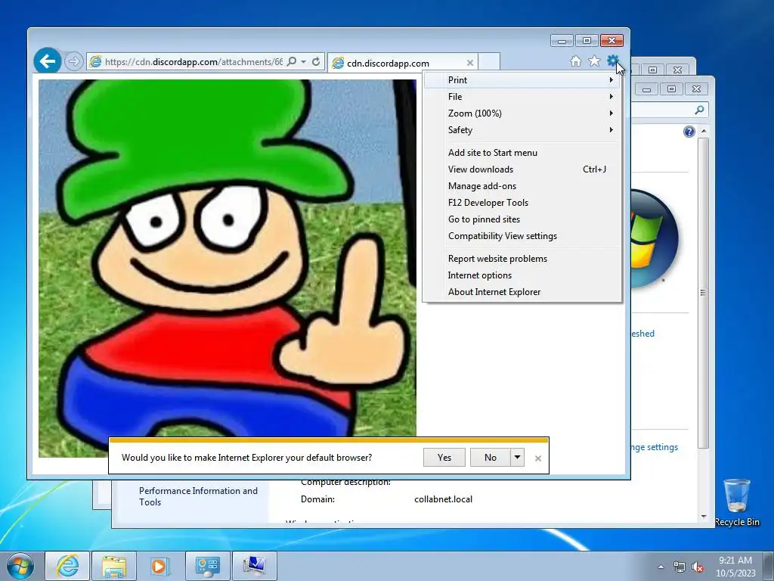Choose Report website problems

(522, 259)
